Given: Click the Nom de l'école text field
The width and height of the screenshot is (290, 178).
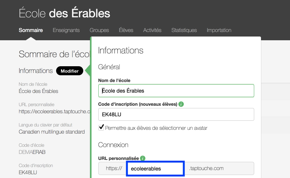Looking at the screenshot, I should tap(176, 91).
